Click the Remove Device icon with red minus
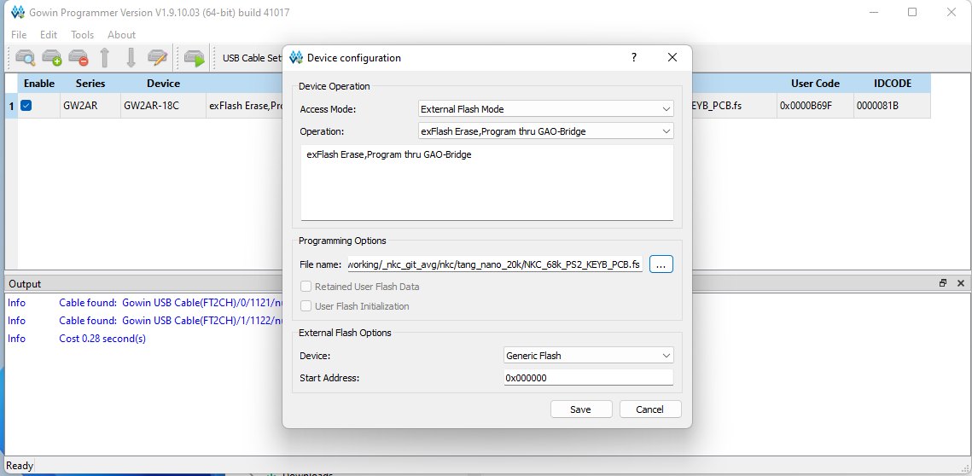The image size is (972, 476). tap(79, 58)
